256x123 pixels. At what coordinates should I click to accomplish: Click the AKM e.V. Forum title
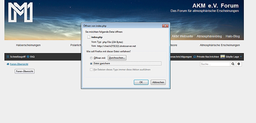point(215,6)
